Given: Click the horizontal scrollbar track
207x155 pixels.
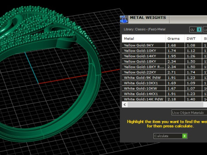Looking at the screenshot, I should tap(165, 105).
